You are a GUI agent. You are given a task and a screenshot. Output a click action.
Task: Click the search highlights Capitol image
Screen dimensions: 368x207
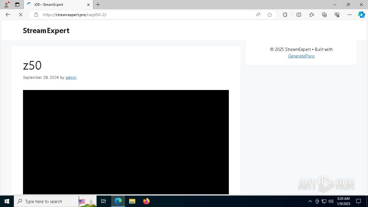(x=88, y=201)
